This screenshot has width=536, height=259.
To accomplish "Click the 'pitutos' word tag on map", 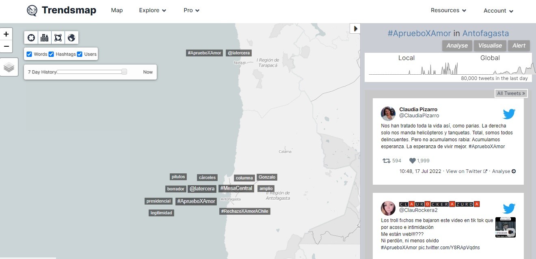I will pos(178,177).
